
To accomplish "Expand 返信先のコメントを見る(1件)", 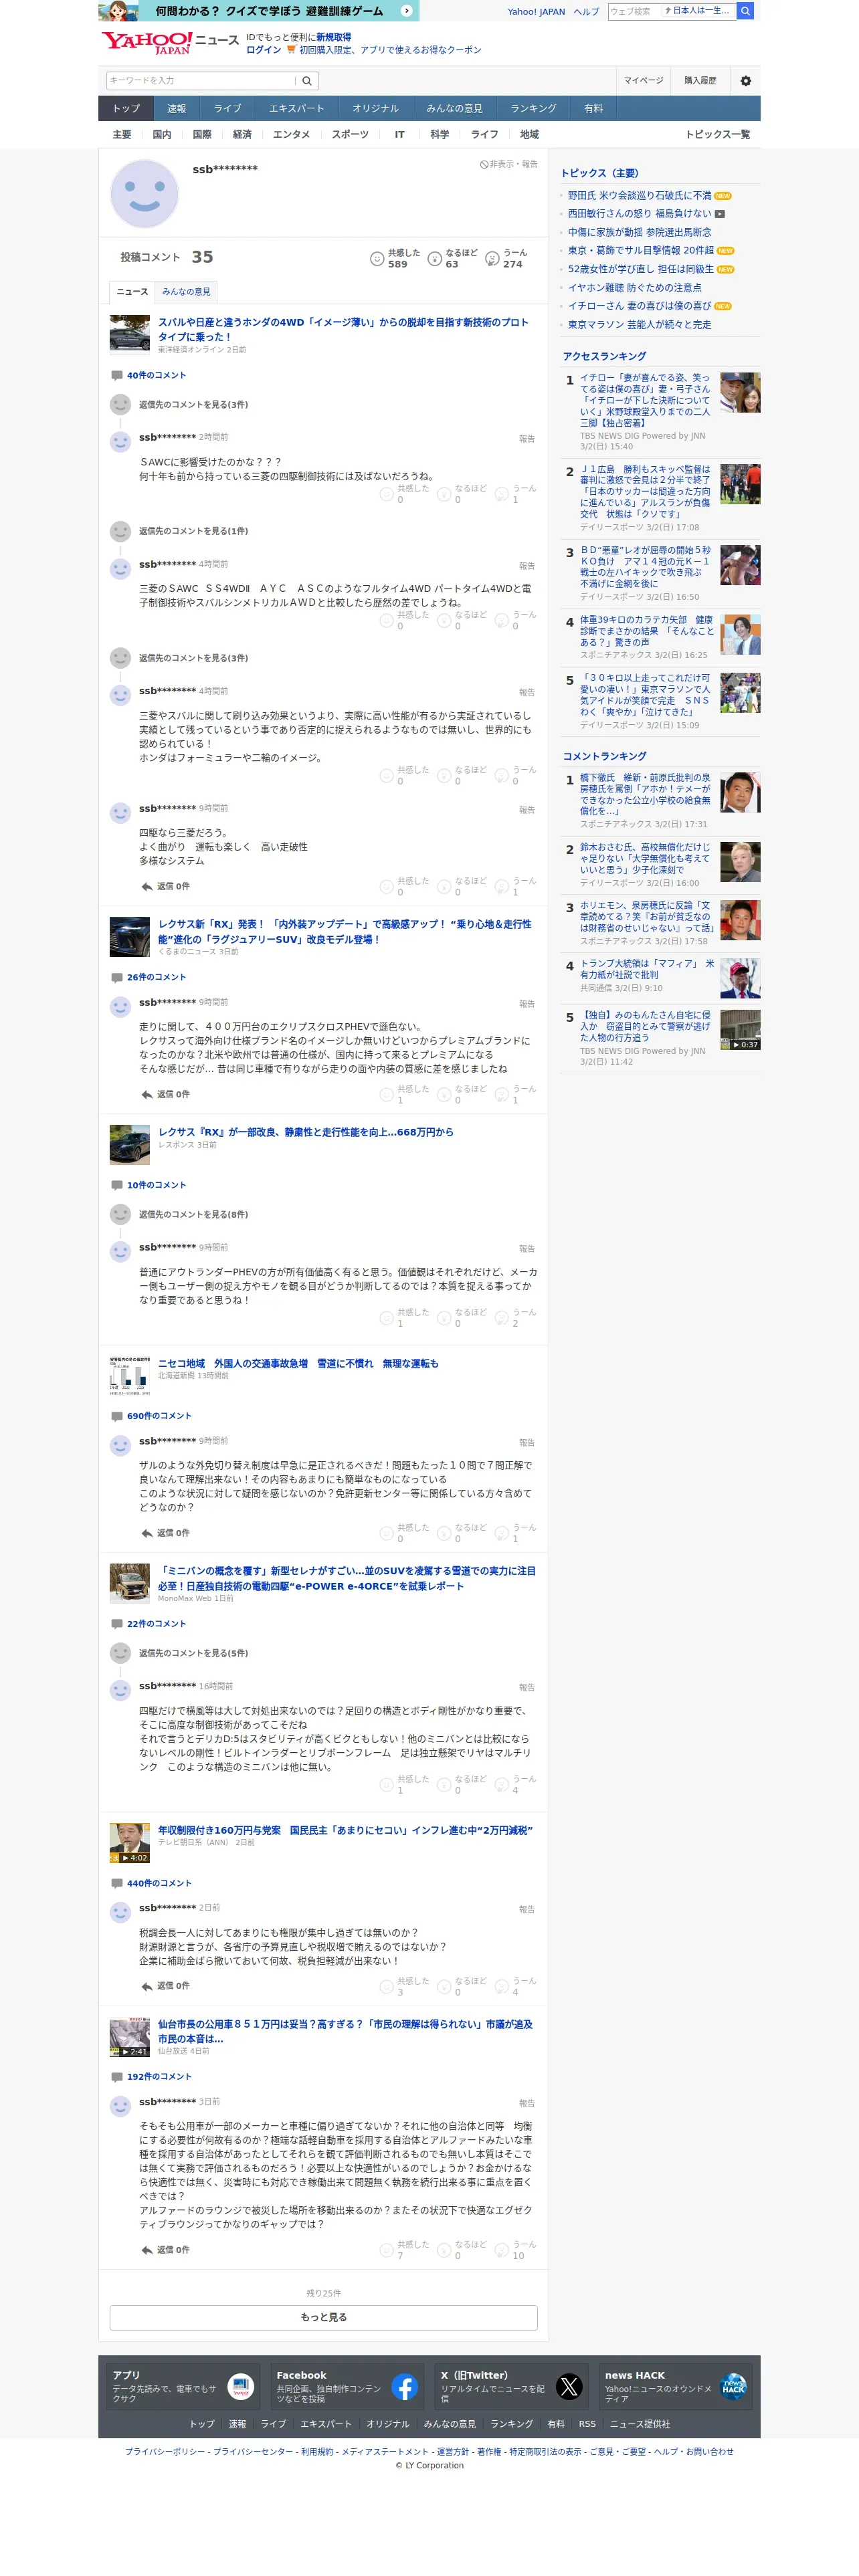I will (x=193, y=531).
